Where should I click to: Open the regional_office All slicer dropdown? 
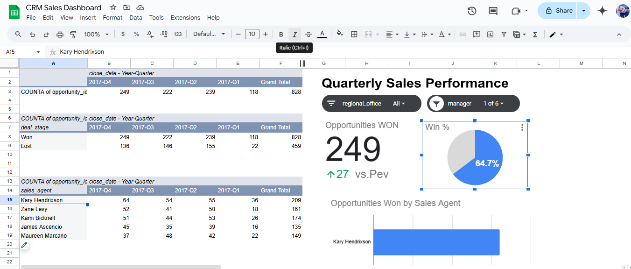(x=398, y=104)
